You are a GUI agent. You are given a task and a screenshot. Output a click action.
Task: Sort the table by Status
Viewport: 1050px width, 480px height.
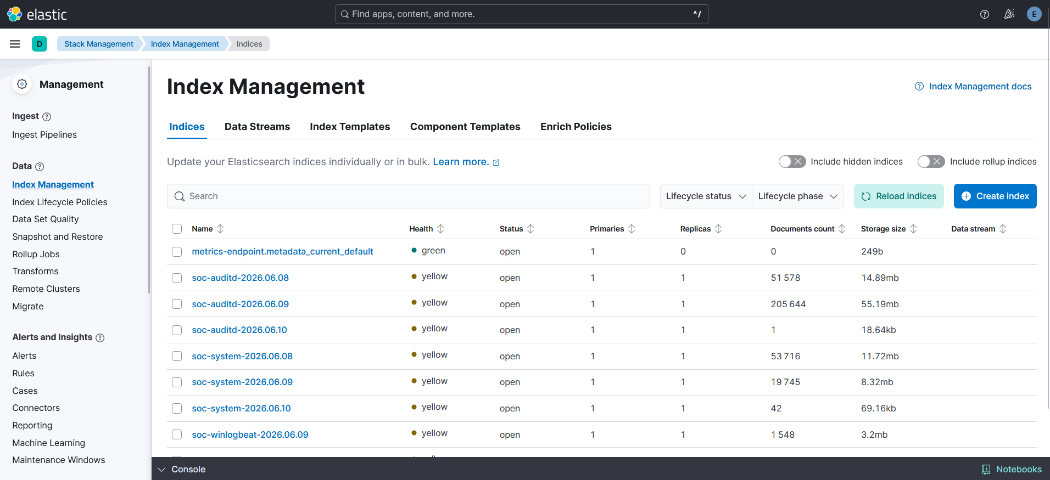coord(516,229)
